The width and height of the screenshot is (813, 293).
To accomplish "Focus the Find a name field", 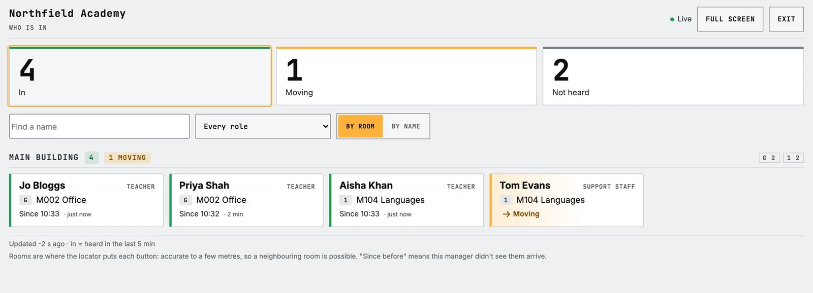I will click(99, 126).
